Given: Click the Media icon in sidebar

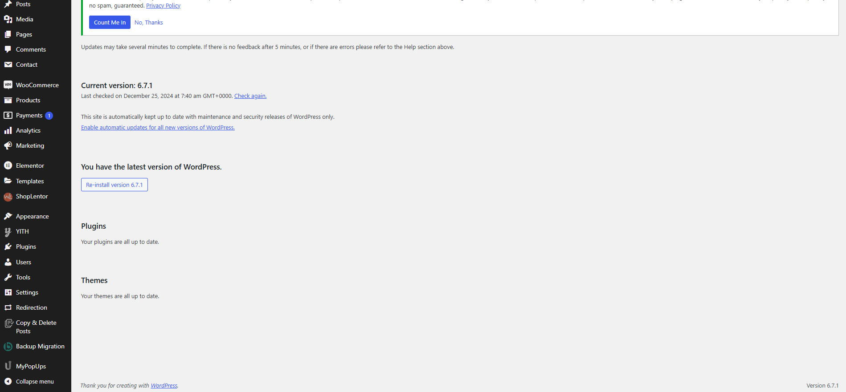Looking at the screenshot, I should tap(8, 19).
